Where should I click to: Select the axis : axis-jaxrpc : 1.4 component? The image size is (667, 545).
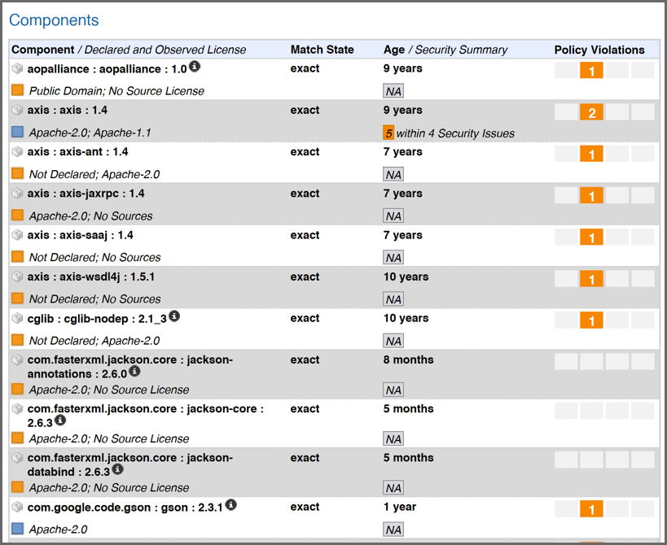tap(86, 194)
